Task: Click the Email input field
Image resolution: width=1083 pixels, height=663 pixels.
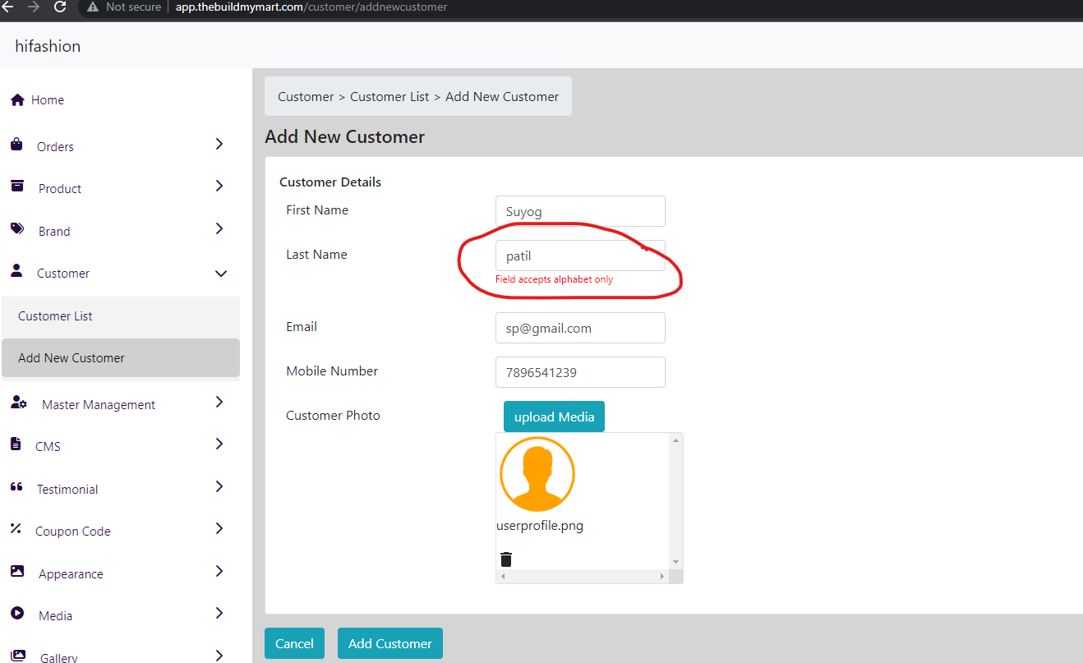Action: [x=580, y=328]
